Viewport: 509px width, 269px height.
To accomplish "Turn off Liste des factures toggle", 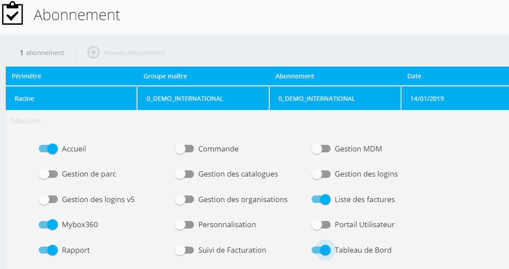I will pyautogui.click(x=321, y=199).
